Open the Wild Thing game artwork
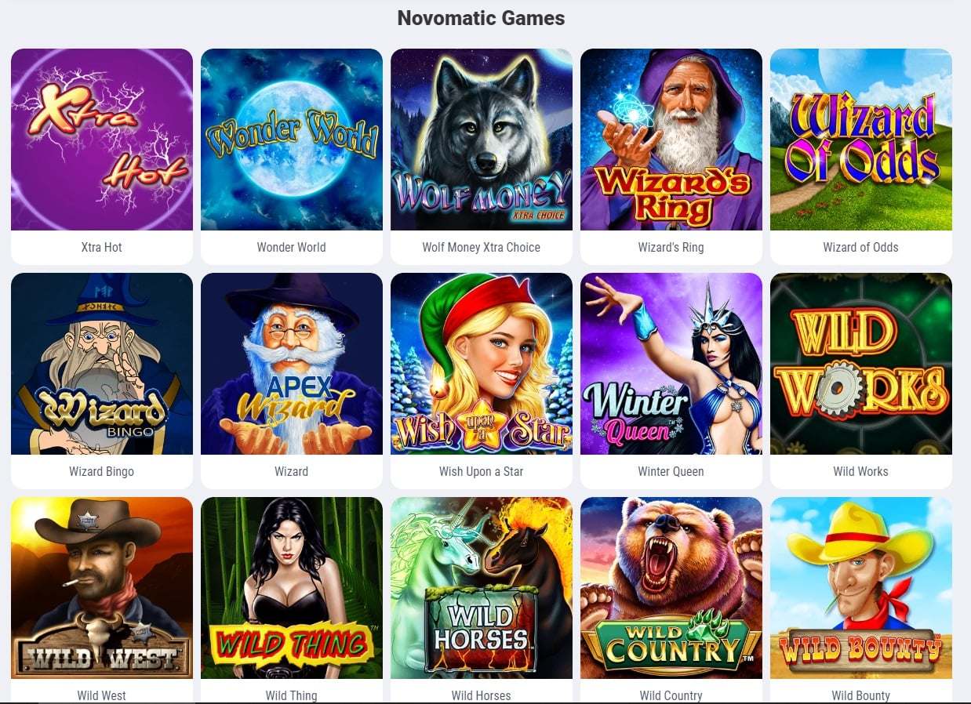971x704 pixels. point(292,588)
